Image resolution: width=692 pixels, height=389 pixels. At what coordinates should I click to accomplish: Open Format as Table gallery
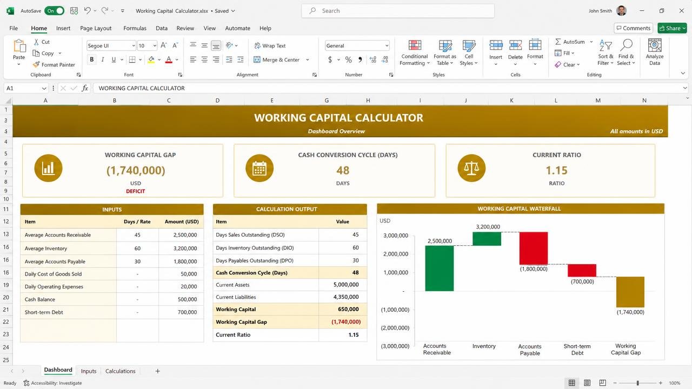coord(445,52)
